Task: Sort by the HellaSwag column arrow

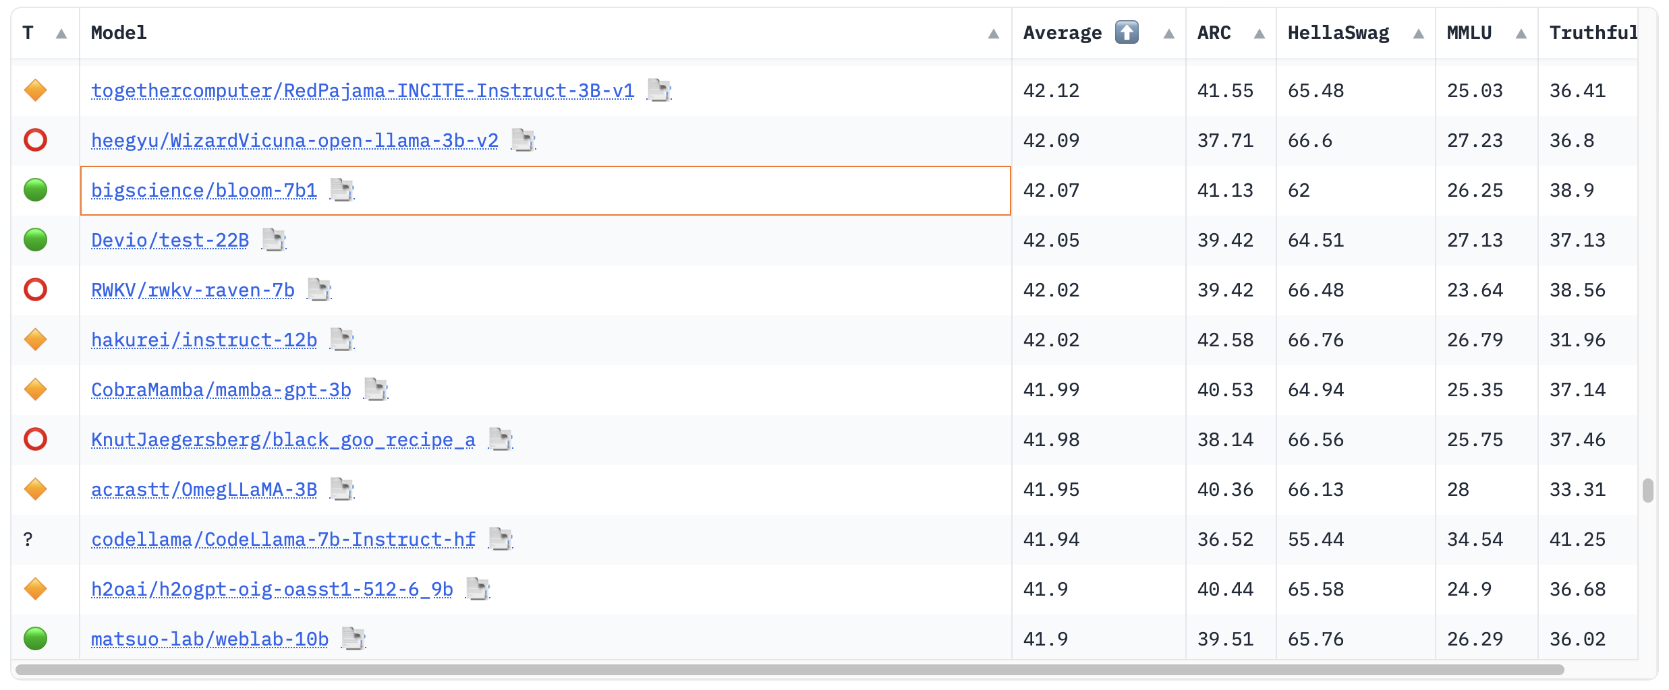Action: (x=1419, y=34)
